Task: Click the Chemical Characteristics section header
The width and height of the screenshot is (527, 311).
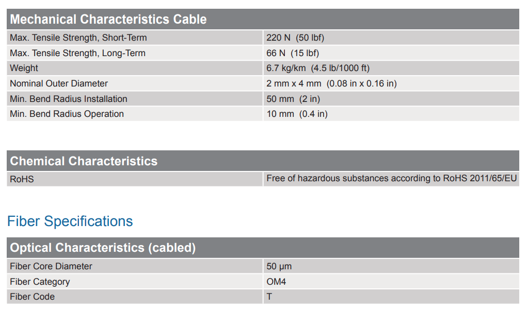Action: tap(84, 161)
